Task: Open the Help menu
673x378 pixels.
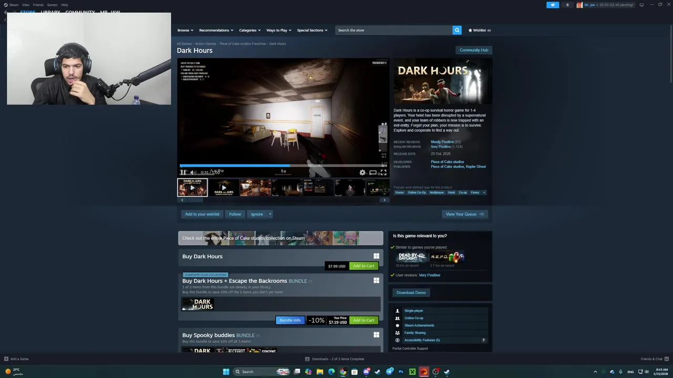Action: (64, 5)
